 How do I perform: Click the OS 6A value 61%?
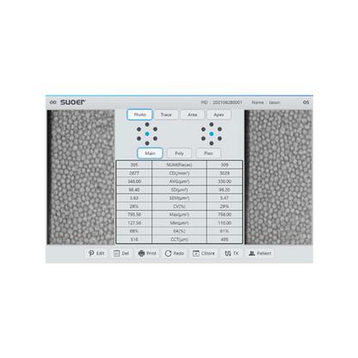225,231
